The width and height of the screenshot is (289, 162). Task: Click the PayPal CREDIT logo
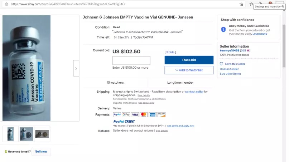click(124, 122)
